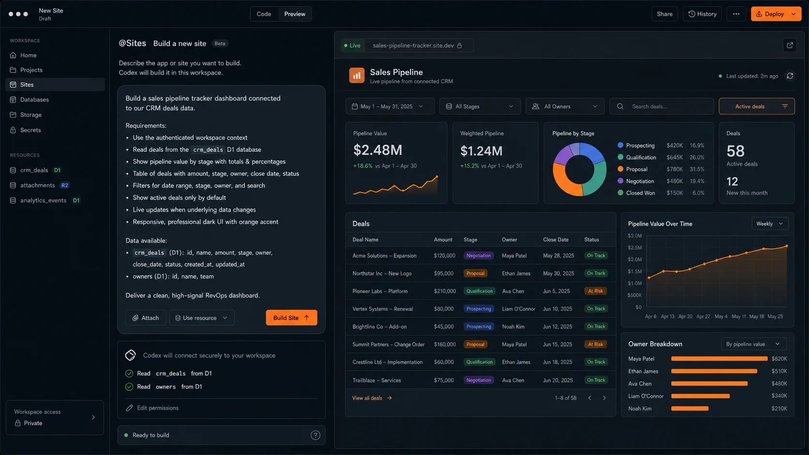Image resolution: width=809 pixels, height=455 pixels.
Task: Expand Workspace access Private panel
Action: [55, 417]
